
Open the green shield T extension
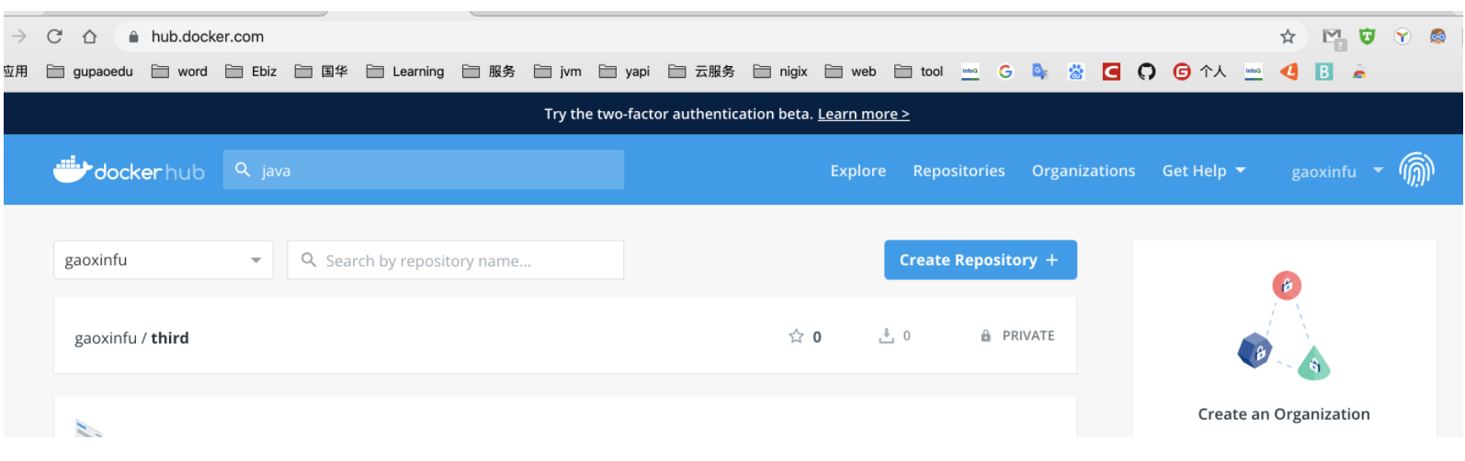tap(1368, 37)
